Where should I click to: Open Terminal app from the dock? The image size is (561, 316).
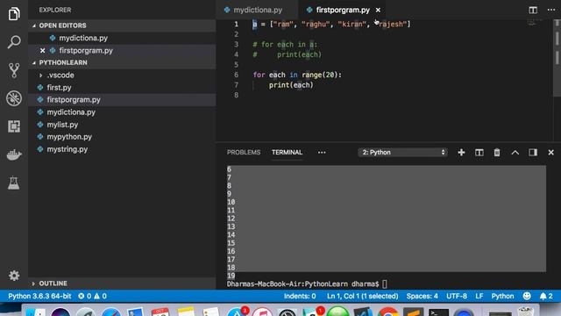pyautogui.click(x=438, y=312)
